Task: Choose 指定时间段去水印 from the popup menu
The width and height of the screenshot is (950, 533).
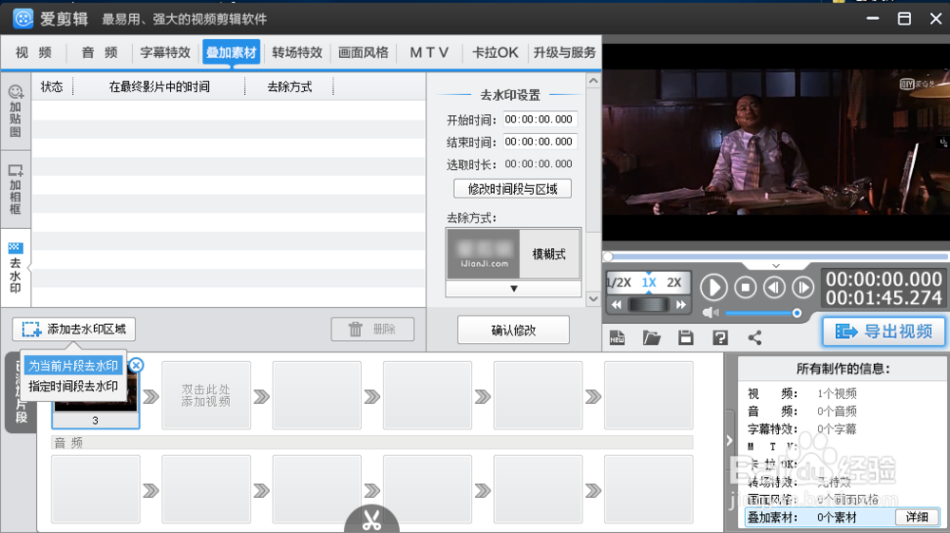Action: pyautogui.click(x=73, y=387)
